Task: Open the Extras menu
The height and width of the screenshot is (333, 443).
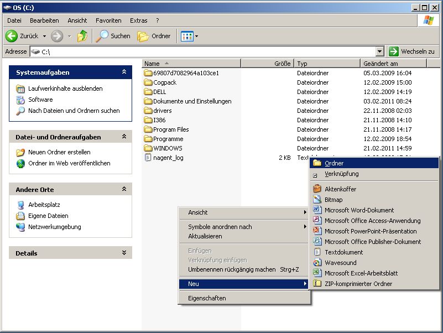Action: [138, 20]
